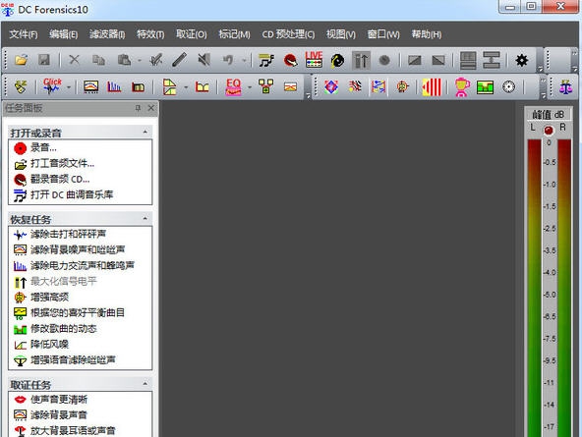Viewport: 582px width, 437px height.
Task: Click the 滤除背景噪声和咝咝声 task
Action: pos(78,249)
